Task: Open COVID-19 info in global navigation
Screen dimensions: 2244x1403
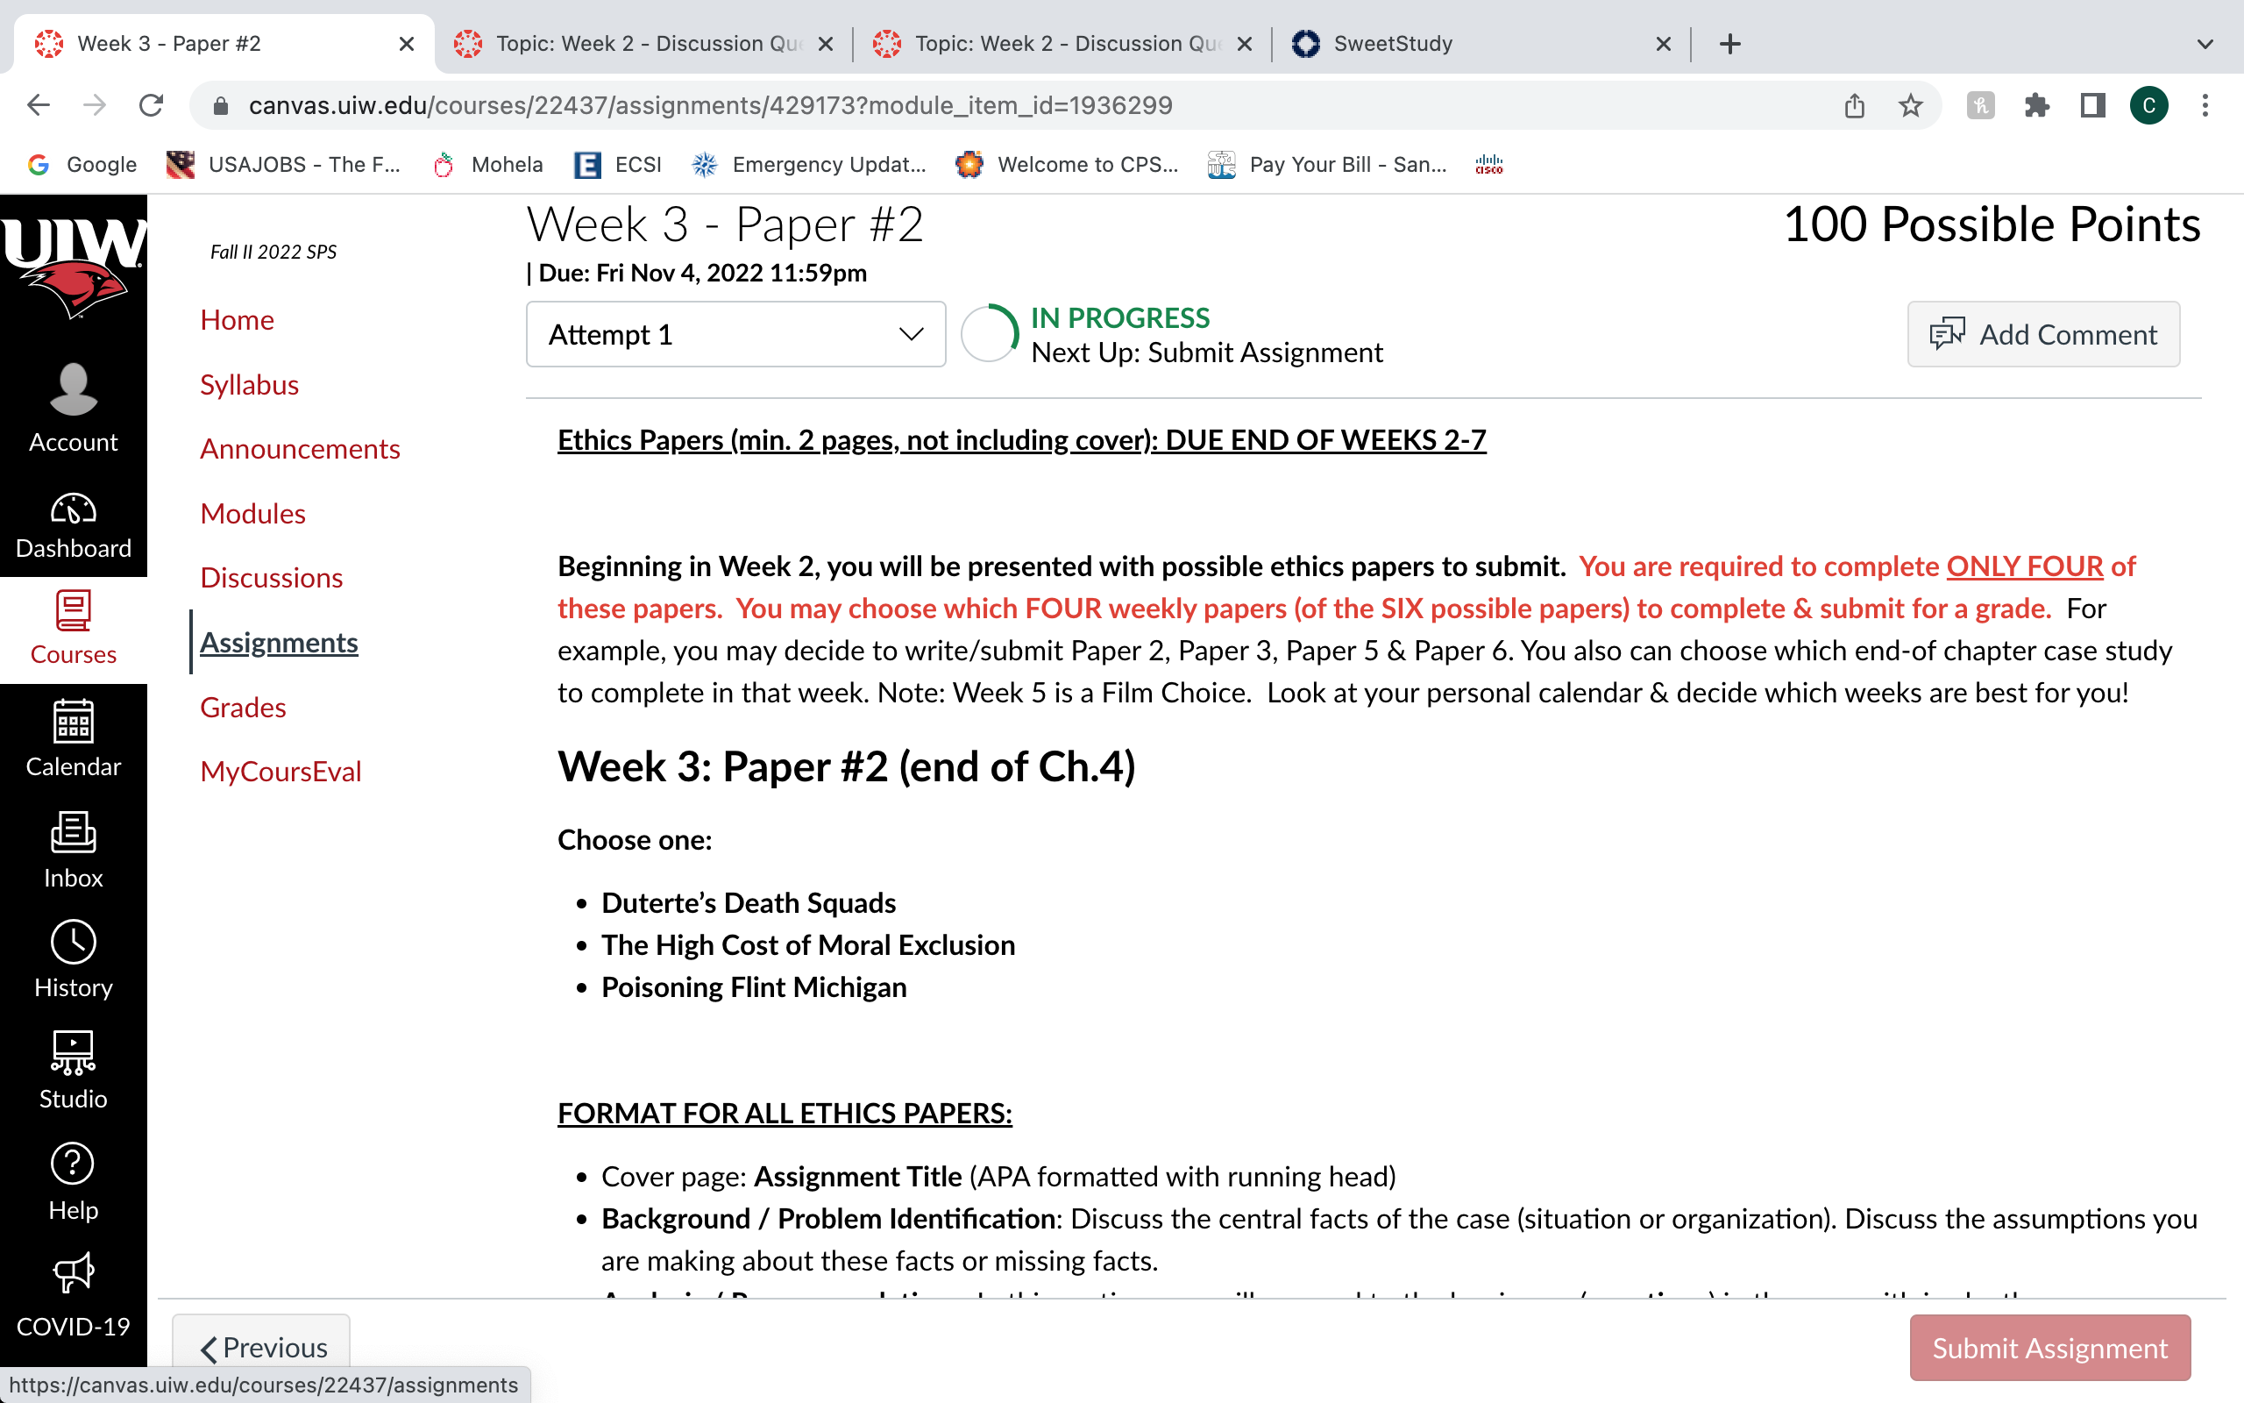Action: [74, 1294]
